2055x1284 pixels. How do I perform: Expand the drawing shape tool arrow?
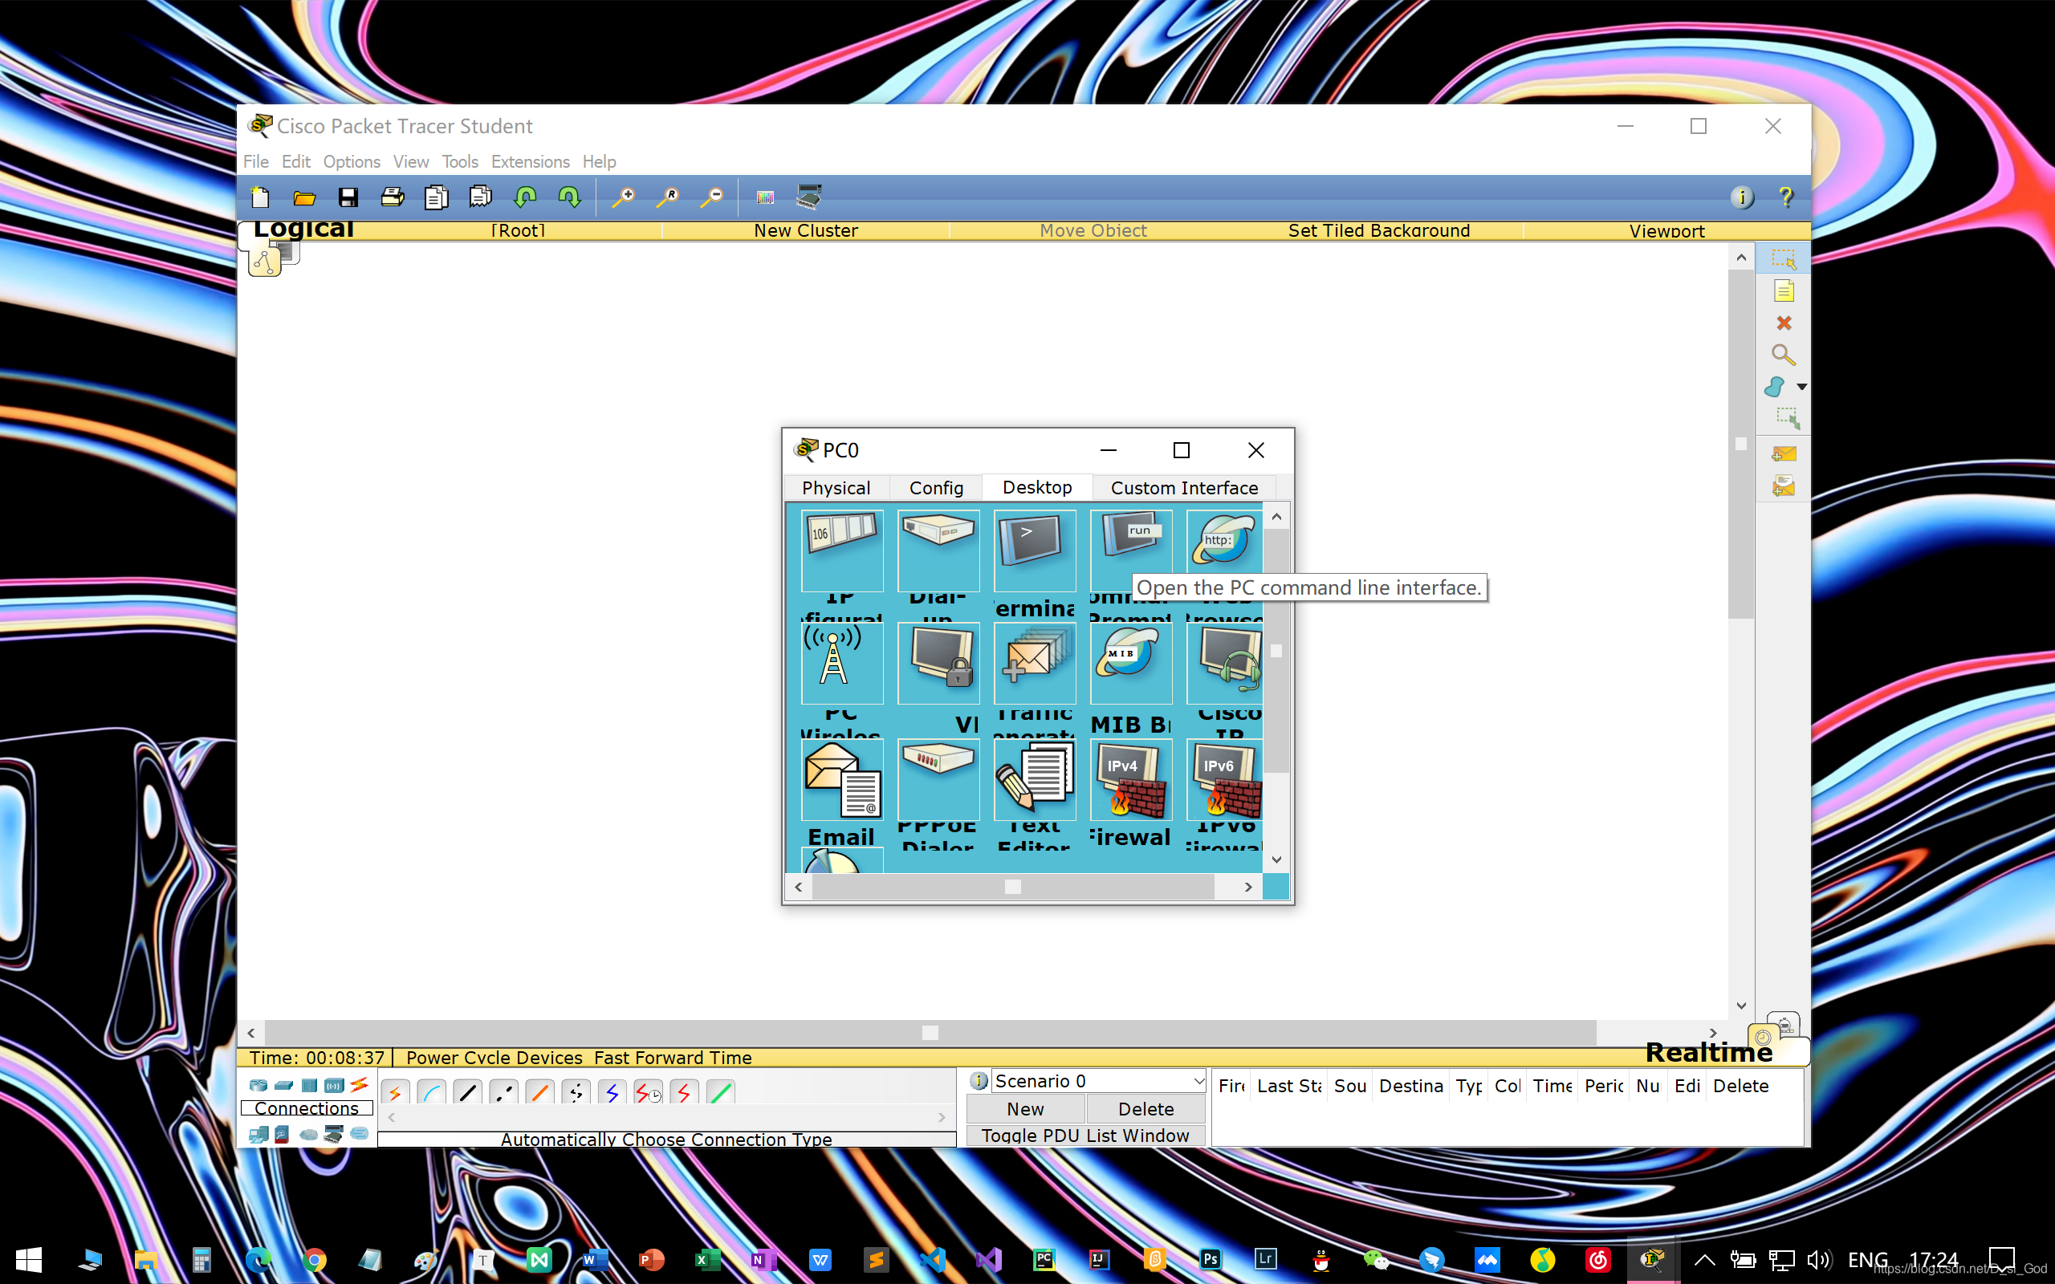point(1801,388)
